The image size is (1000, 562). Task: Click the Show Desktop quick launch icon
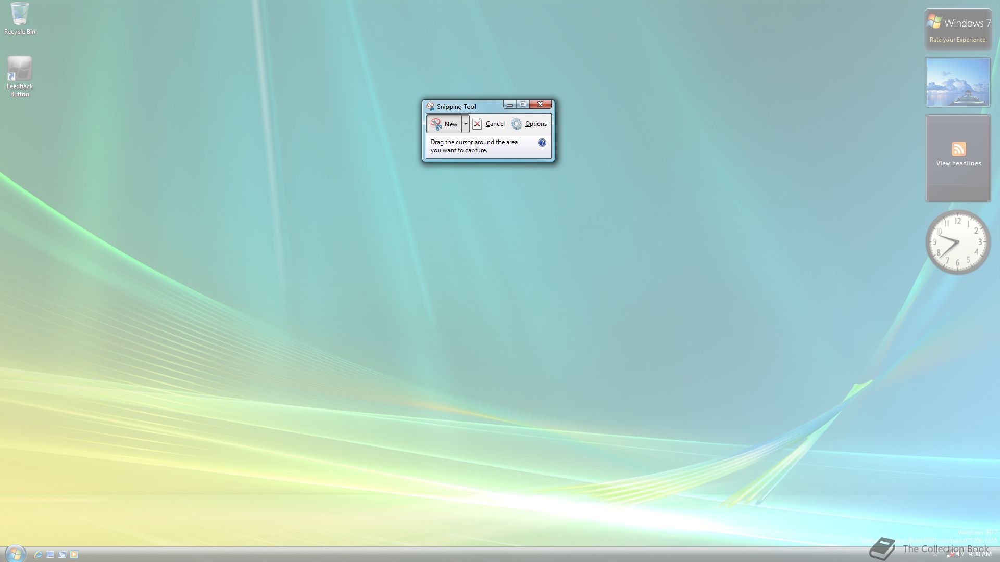click(x=50, y=555)
